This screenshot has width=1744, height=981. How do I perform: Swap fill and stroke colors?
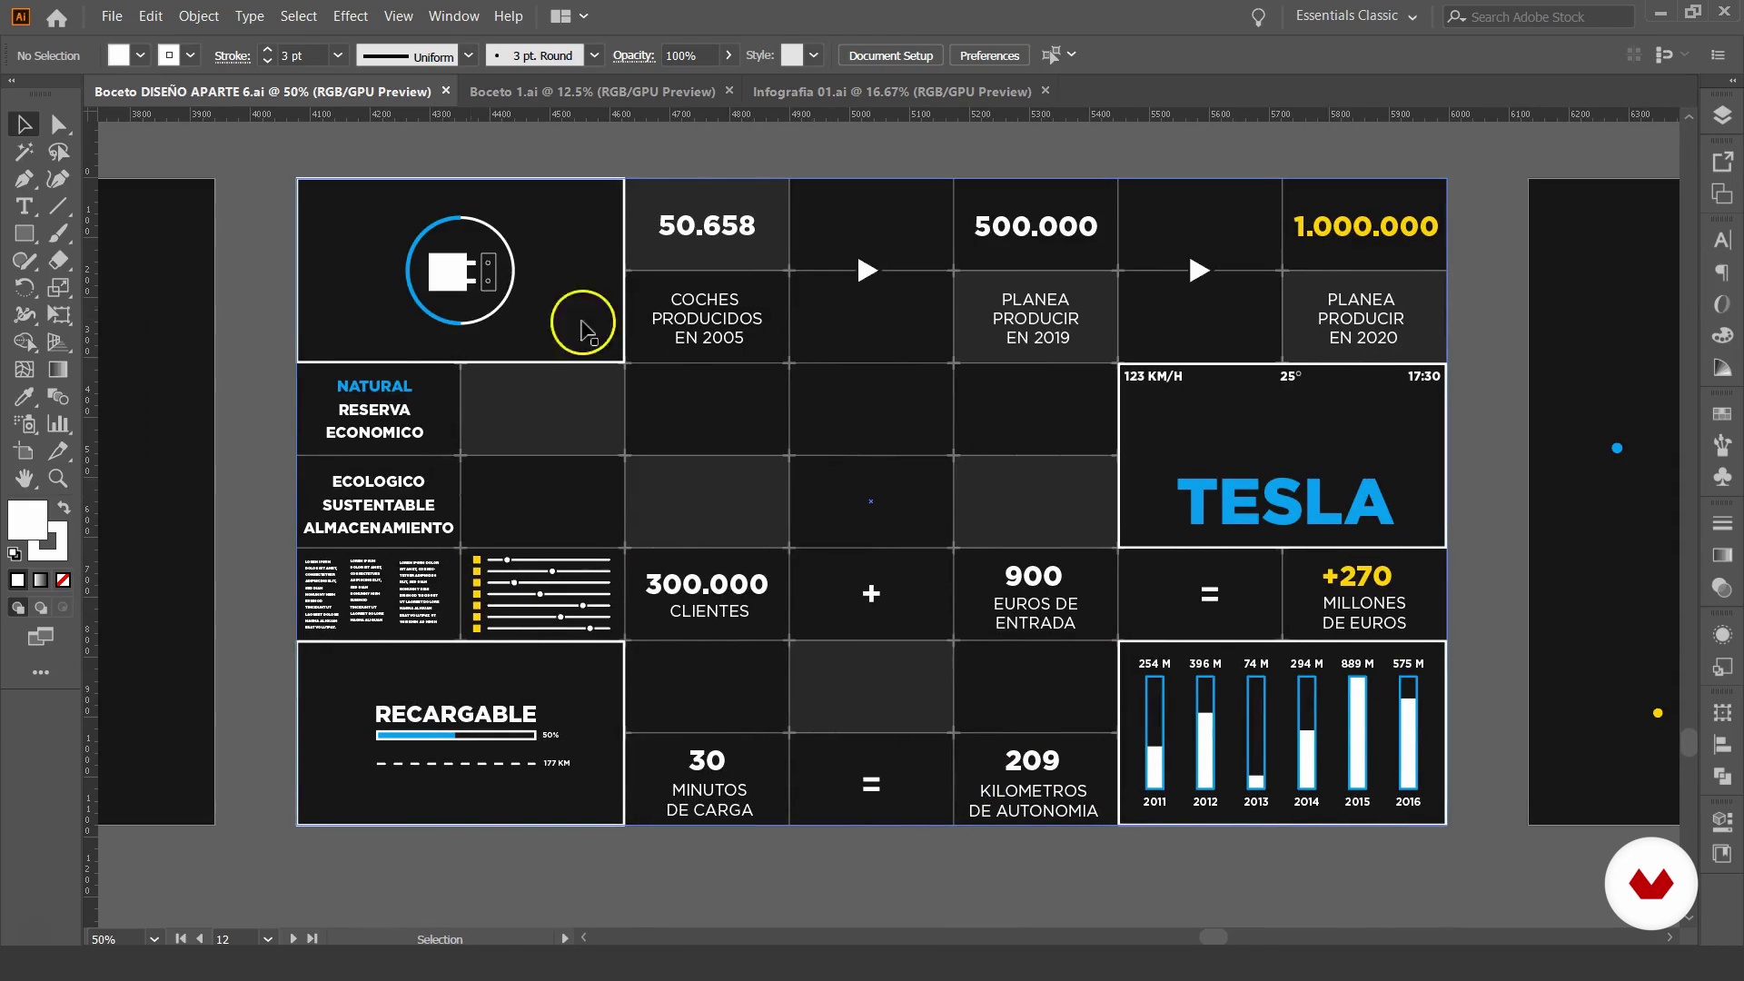tap(64, 508)
